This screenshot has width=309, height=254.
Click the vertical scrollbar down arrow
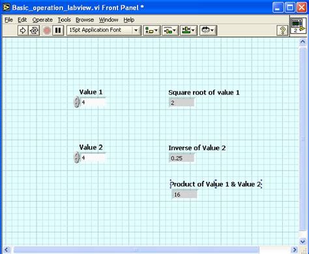[302, 241]
